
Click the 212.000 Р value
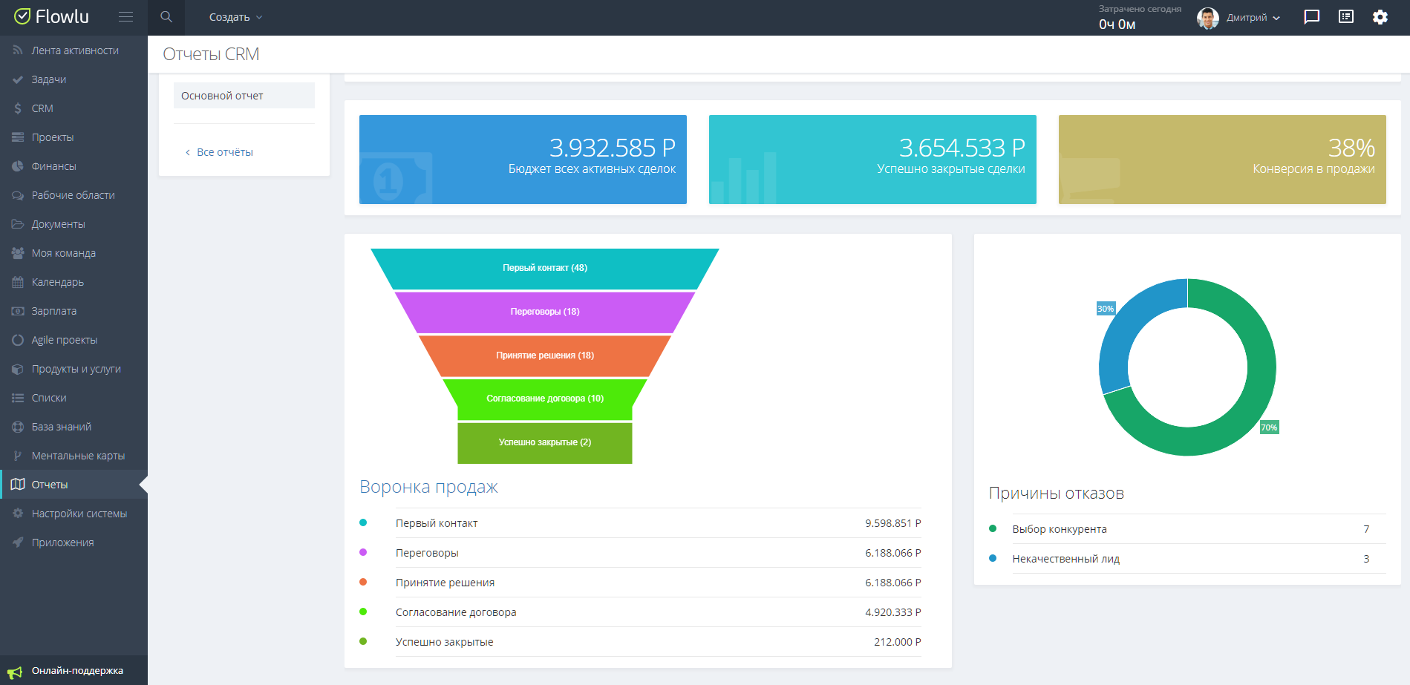pyautogui.click(x=897, y=642)
